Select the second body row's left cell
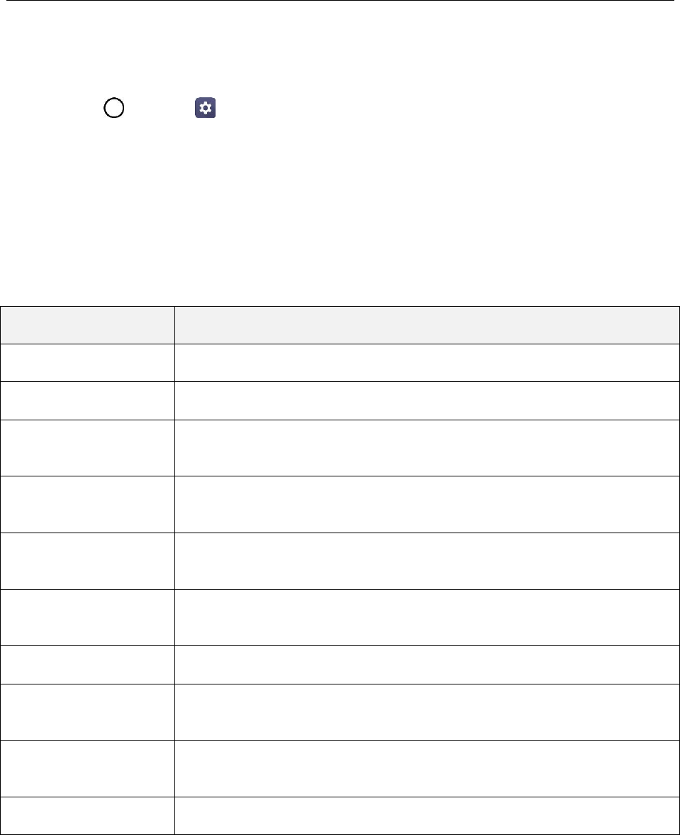Screen dimensions: 680x835 pos(88,400)
